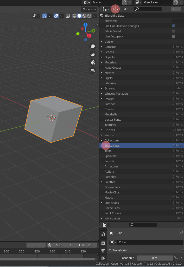This screenshot has height=267, width=184.
Task: Select wireframe viewport shading mode
Action: click(74, 16)
